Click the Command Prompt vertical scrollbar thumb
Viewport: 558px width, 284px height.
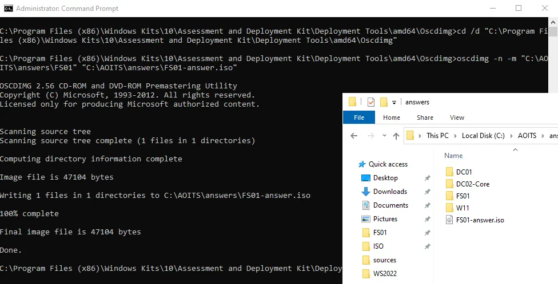[x=553, y=32]
